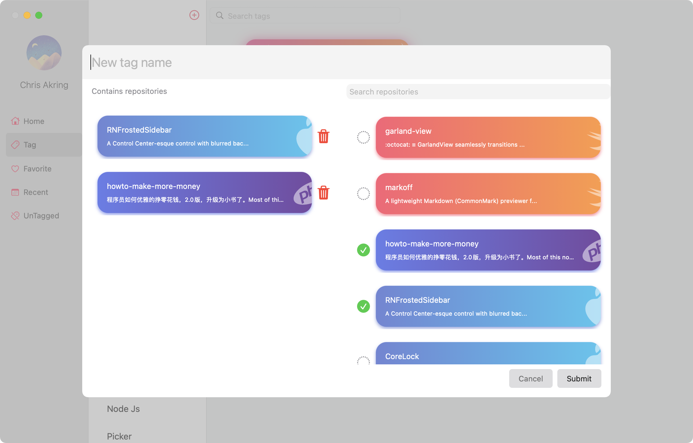Remove howto-make-more-money with its trash icon
The width and height of the screenshot is (693, 443).
pos(323,193)
